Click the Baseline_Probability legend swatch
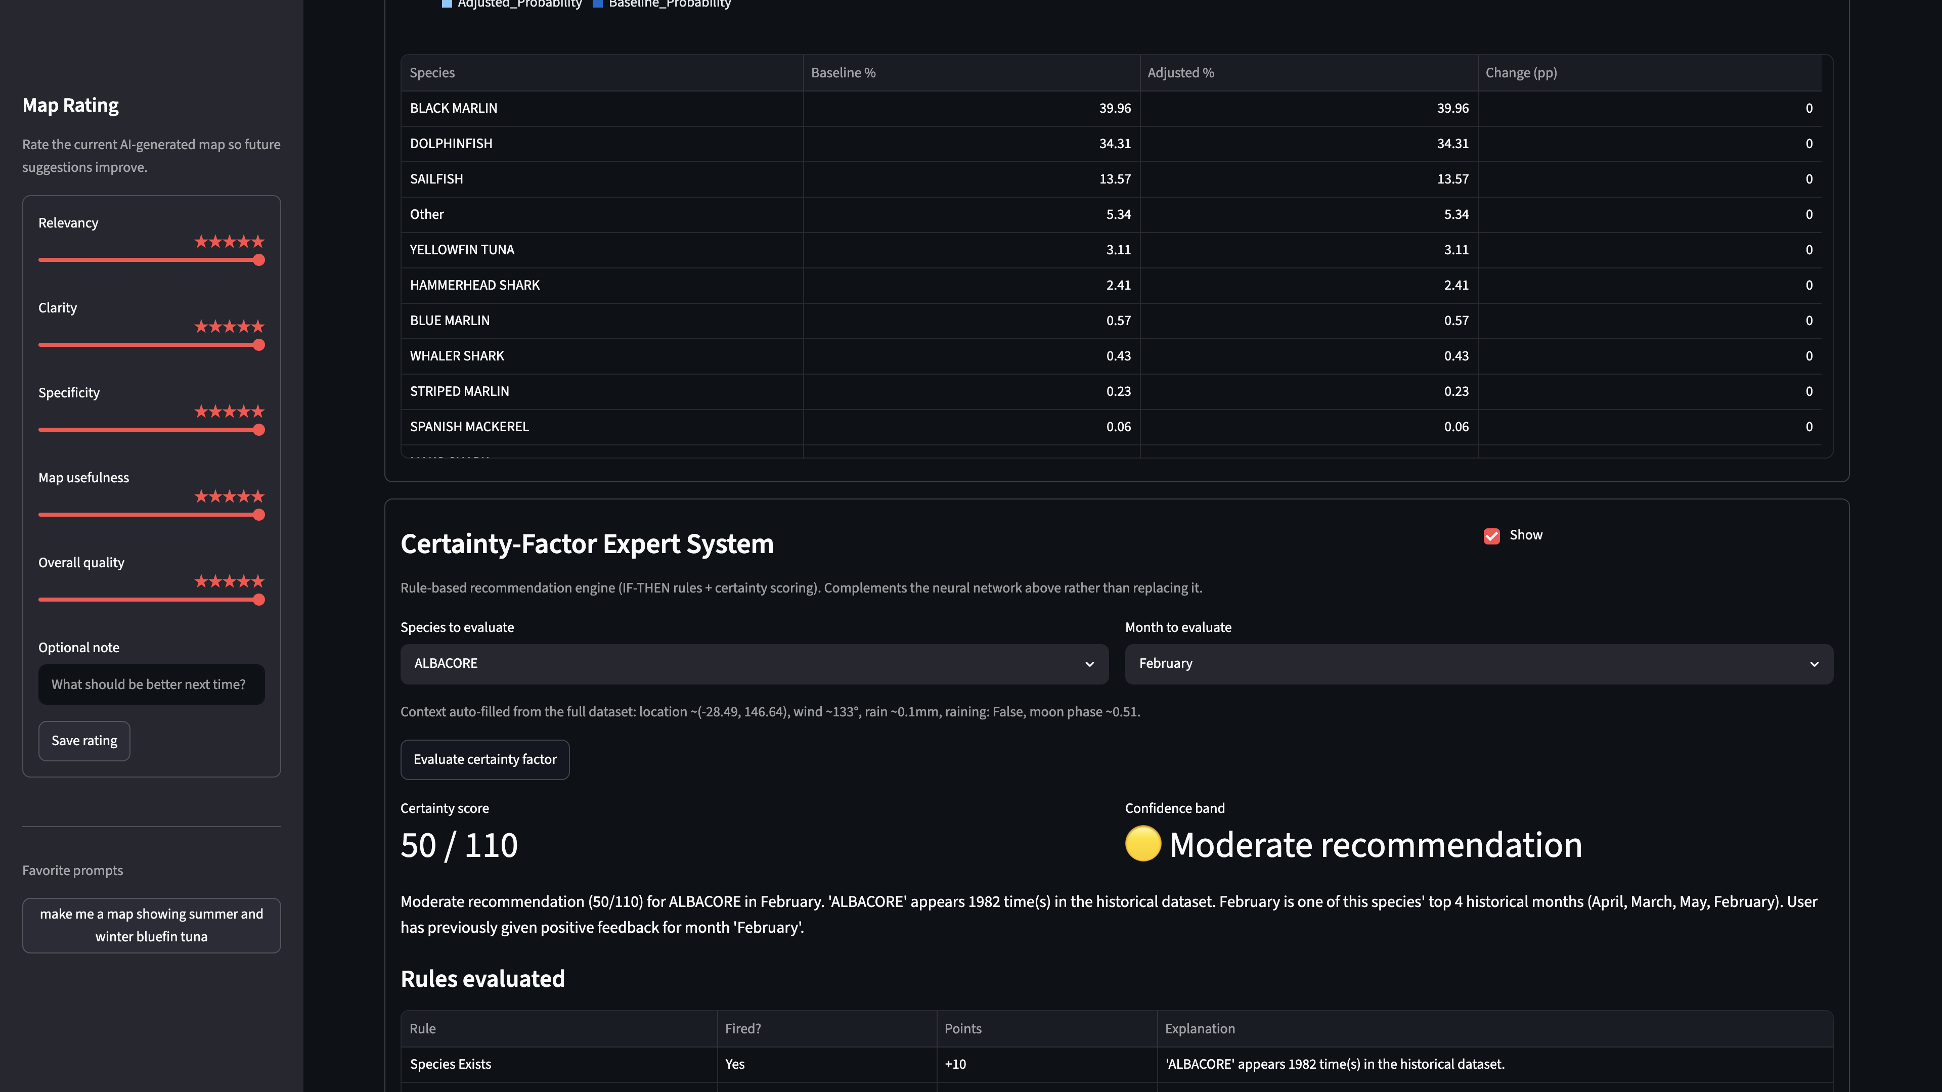 (x=598, y=4)
